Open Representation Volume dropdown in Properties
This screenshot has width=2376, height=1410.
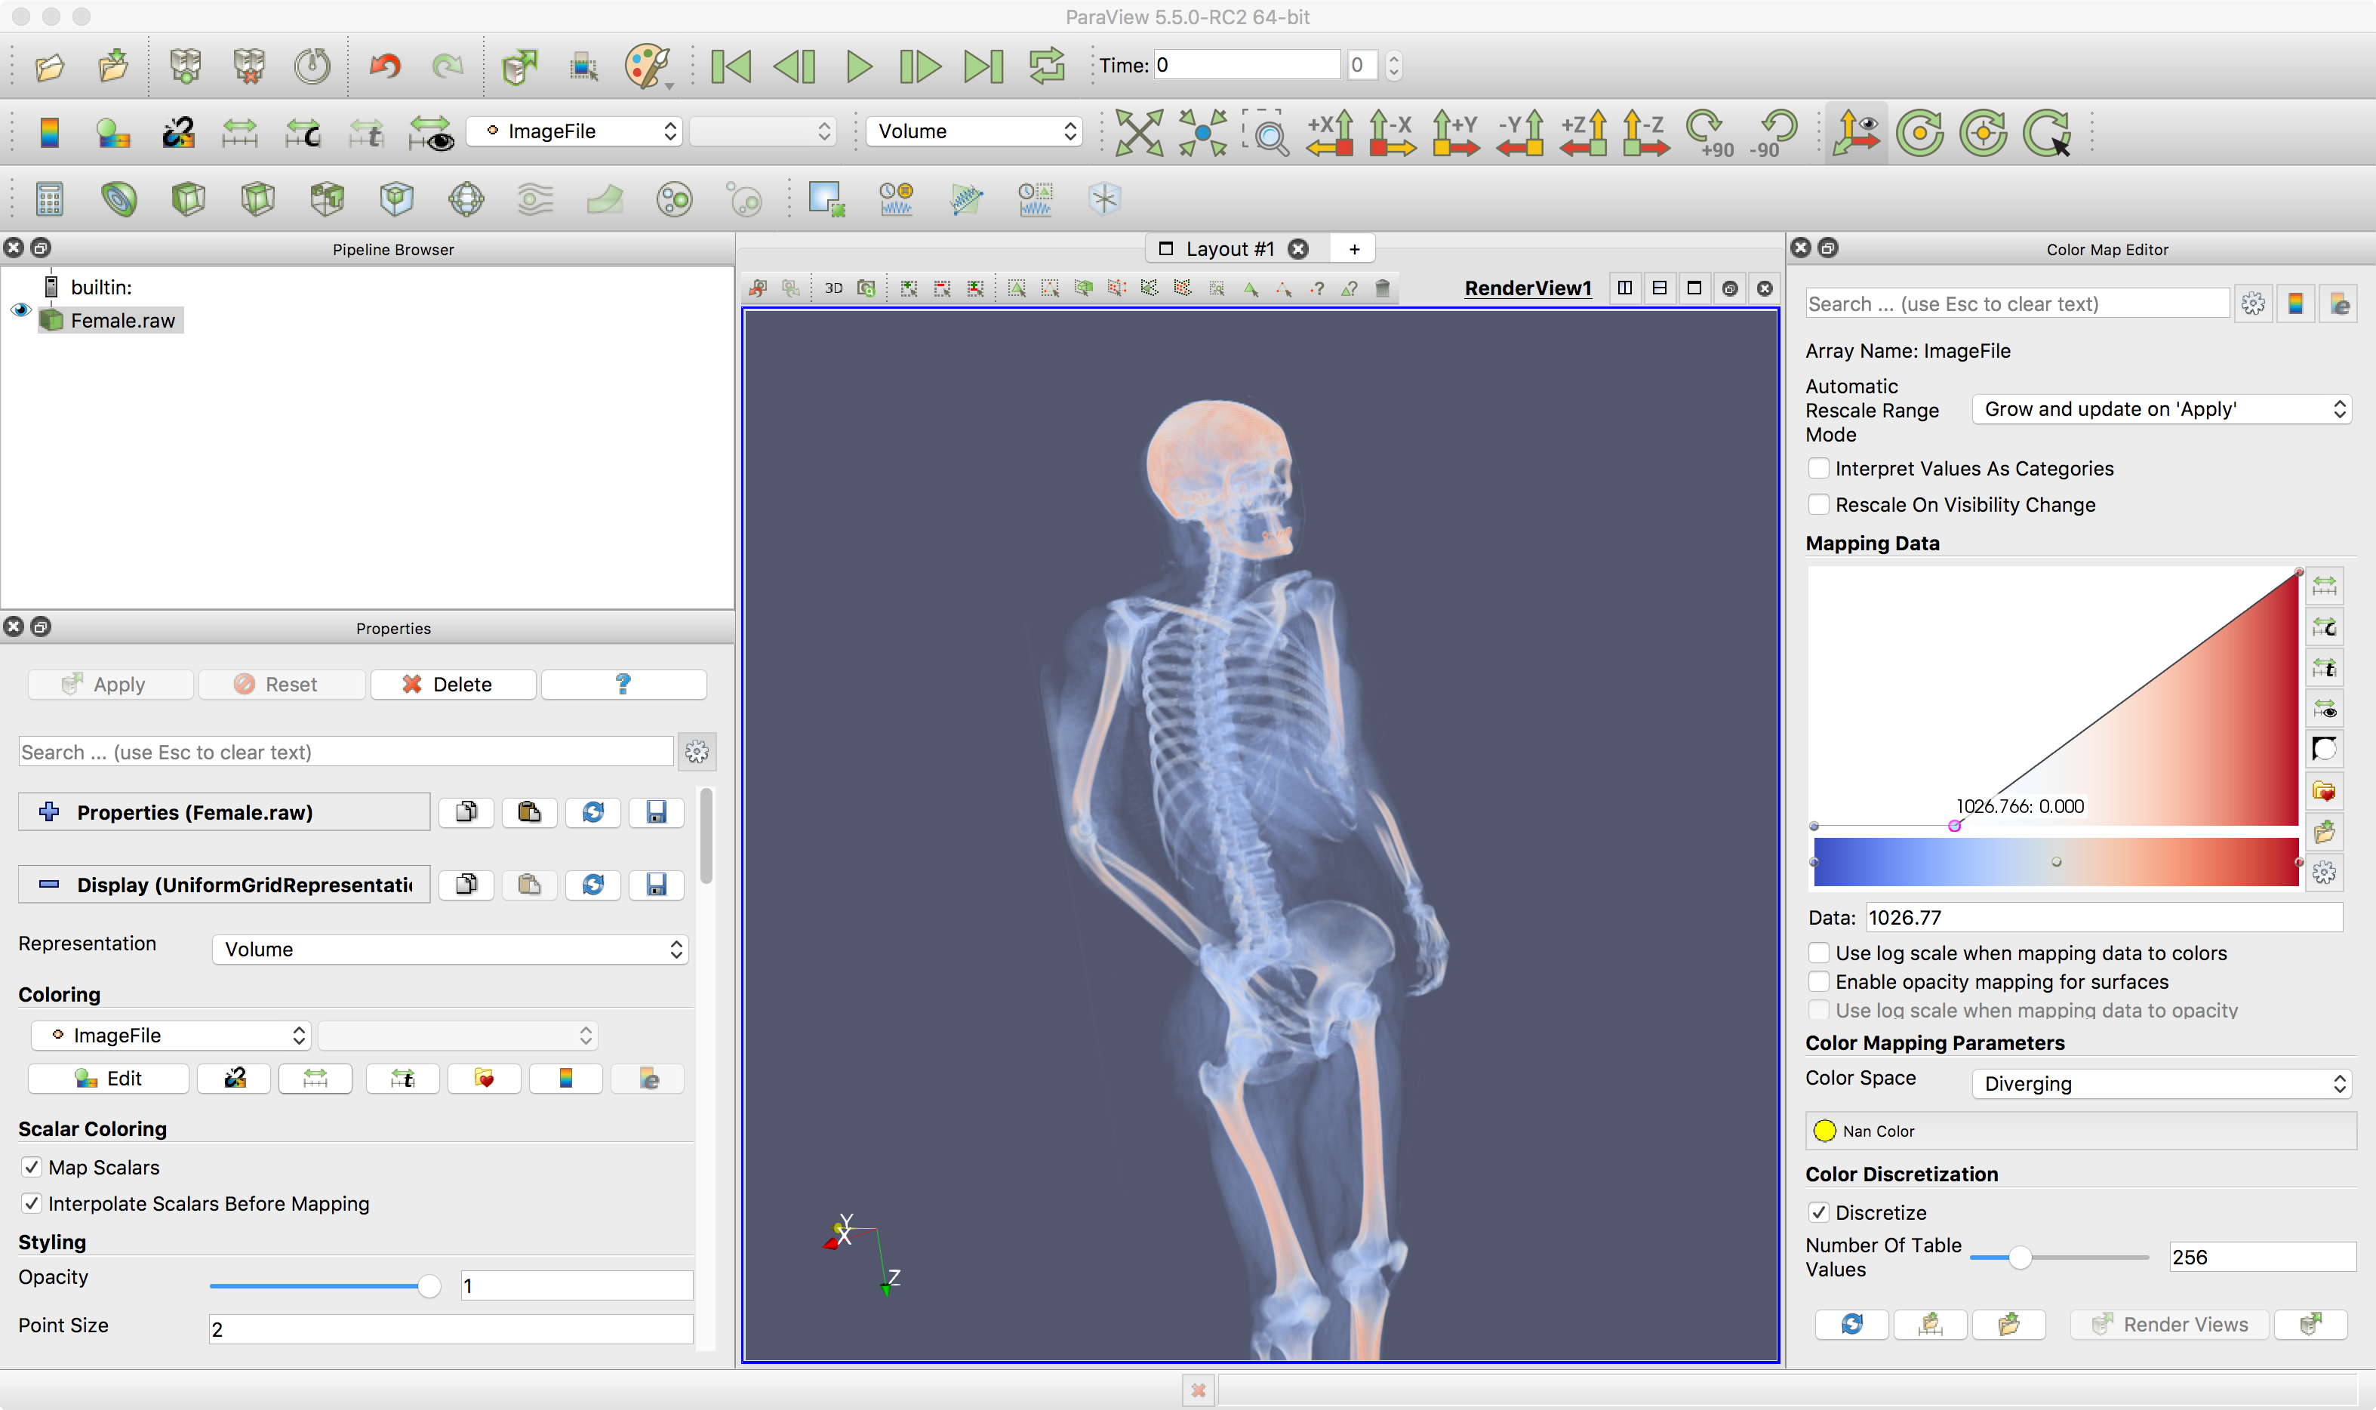tap(451, 950)
